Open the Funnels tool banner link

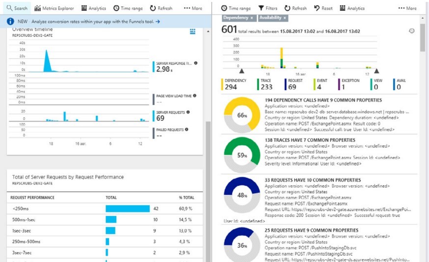[158, 22]
